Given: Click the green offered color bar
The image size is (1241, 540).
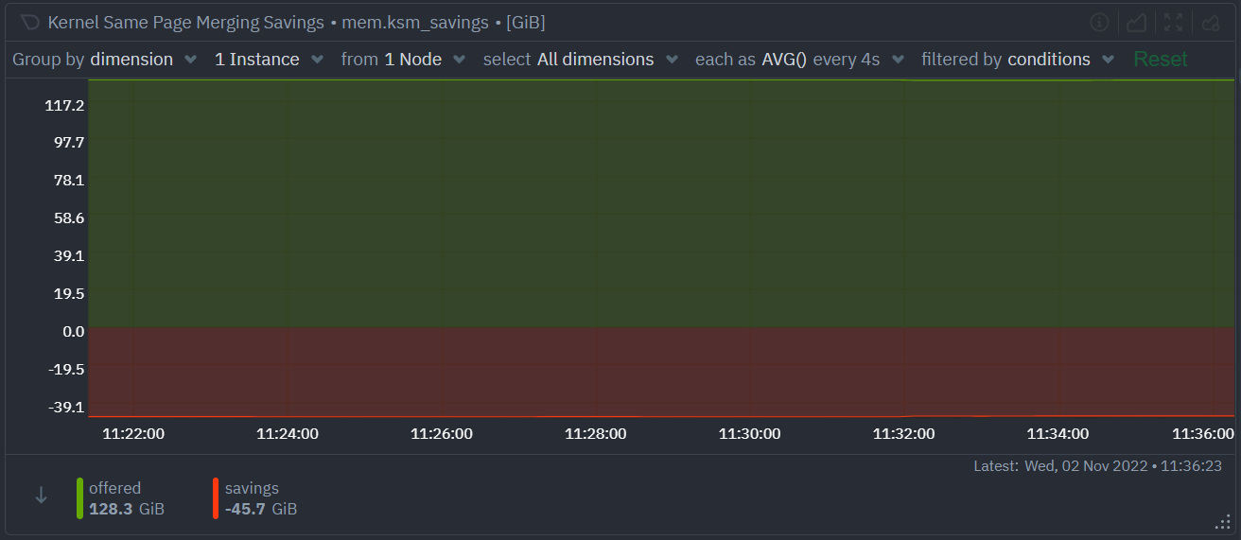Looking at the screenshot, I should coord(79,498).
